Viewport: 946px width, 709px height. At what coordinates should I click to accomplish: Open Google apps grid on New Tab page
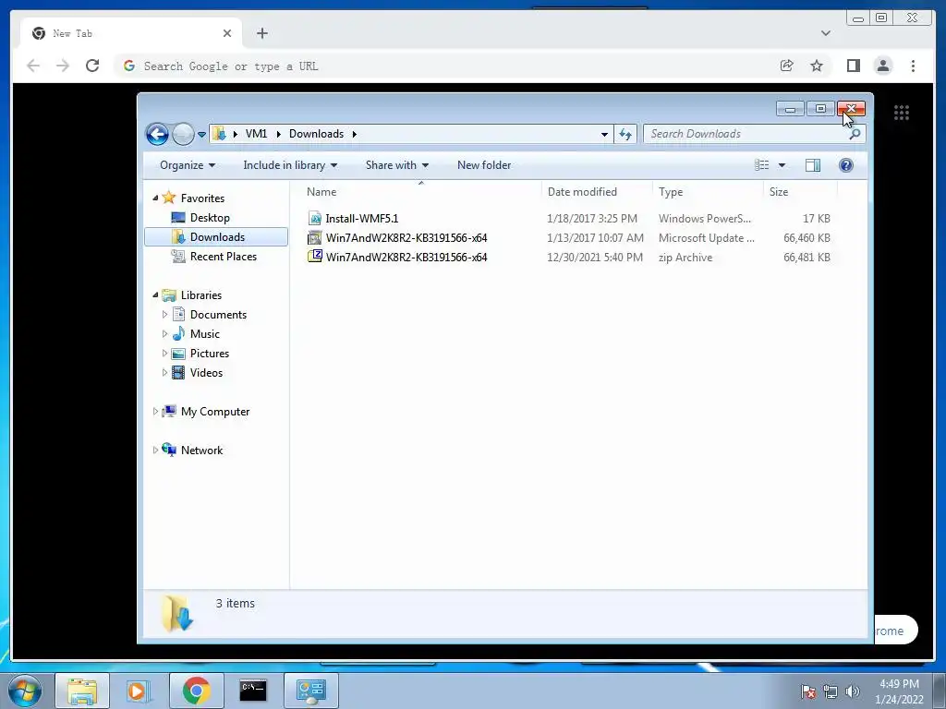902,112
